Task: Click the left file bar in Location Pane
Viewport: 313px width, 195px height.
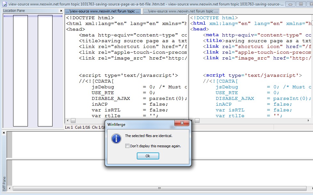Action: pyautogui.click(x=21, y=70)
